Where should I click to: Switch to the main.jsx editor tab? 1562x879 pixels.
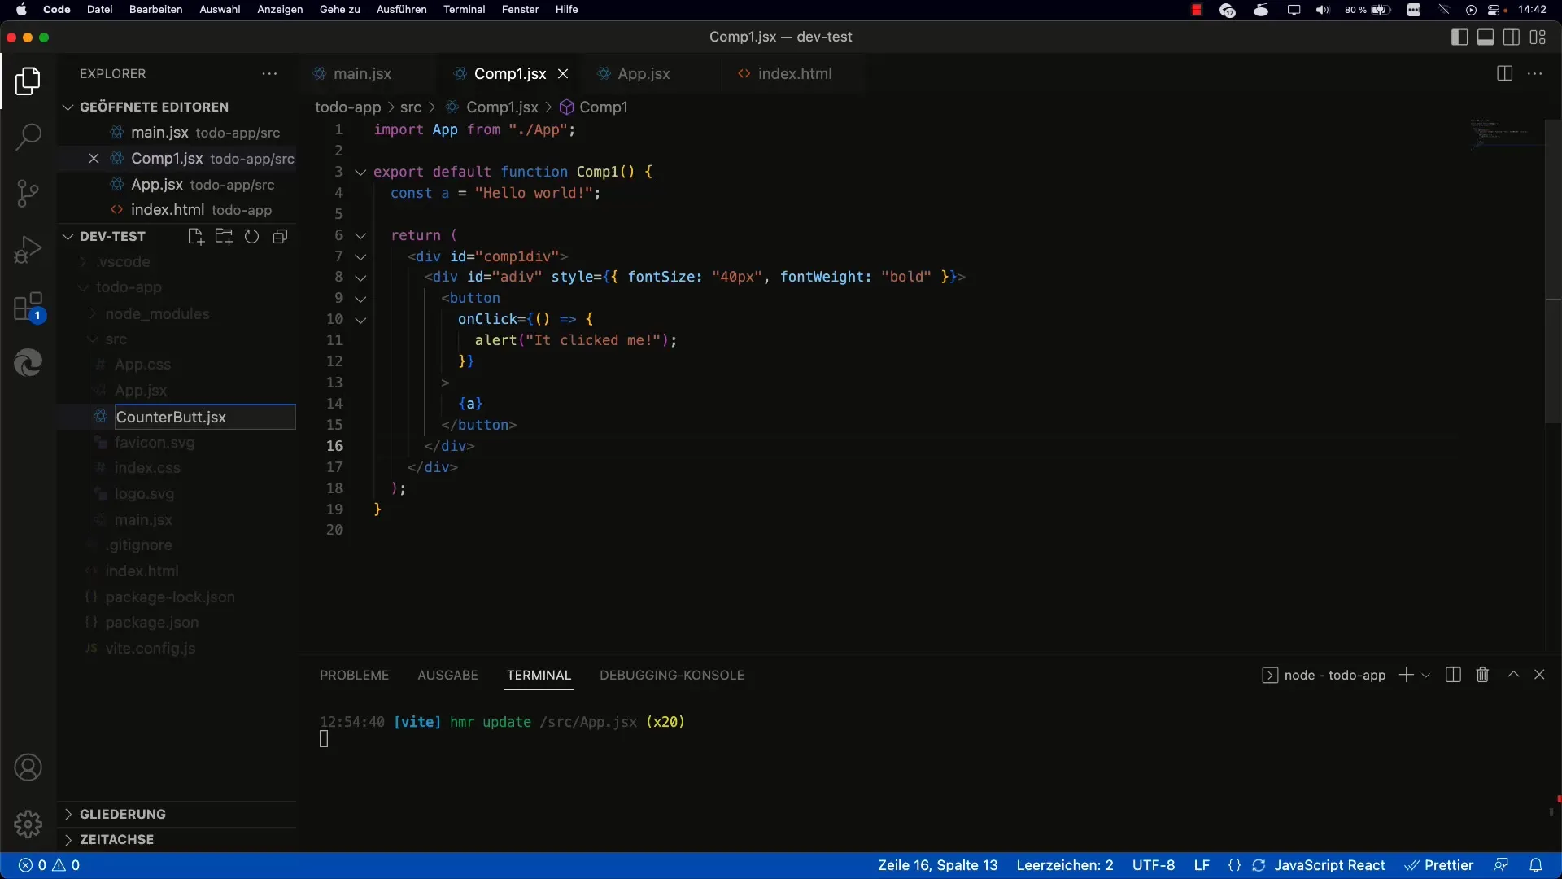362,74
